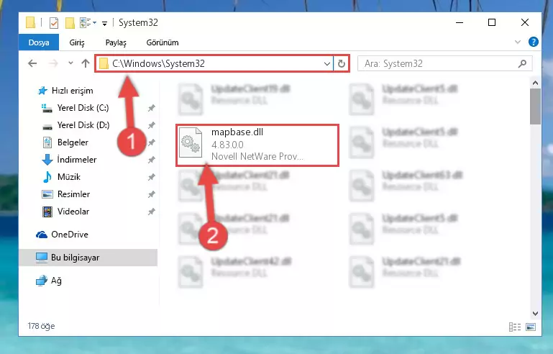553x354 pixels.
Task: Open the Paylaş ribbon tab
Action: pos(116,42)
